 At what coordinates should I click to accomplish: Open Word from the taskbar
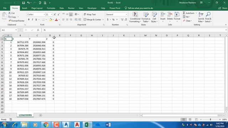[x=108, y=125]
